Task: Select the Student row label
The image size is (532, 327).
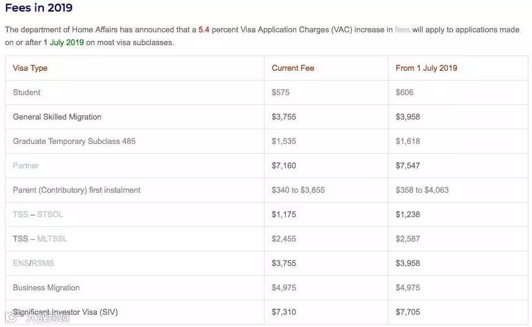Action: point(27,92)
